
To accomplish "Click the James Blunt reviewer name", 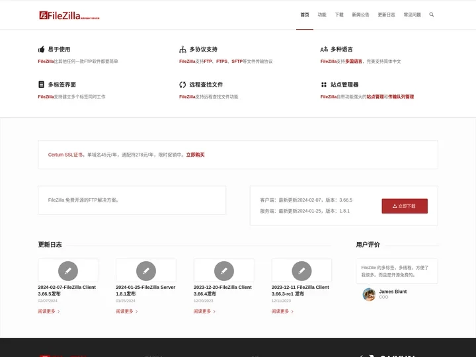I will coord(393,292).
